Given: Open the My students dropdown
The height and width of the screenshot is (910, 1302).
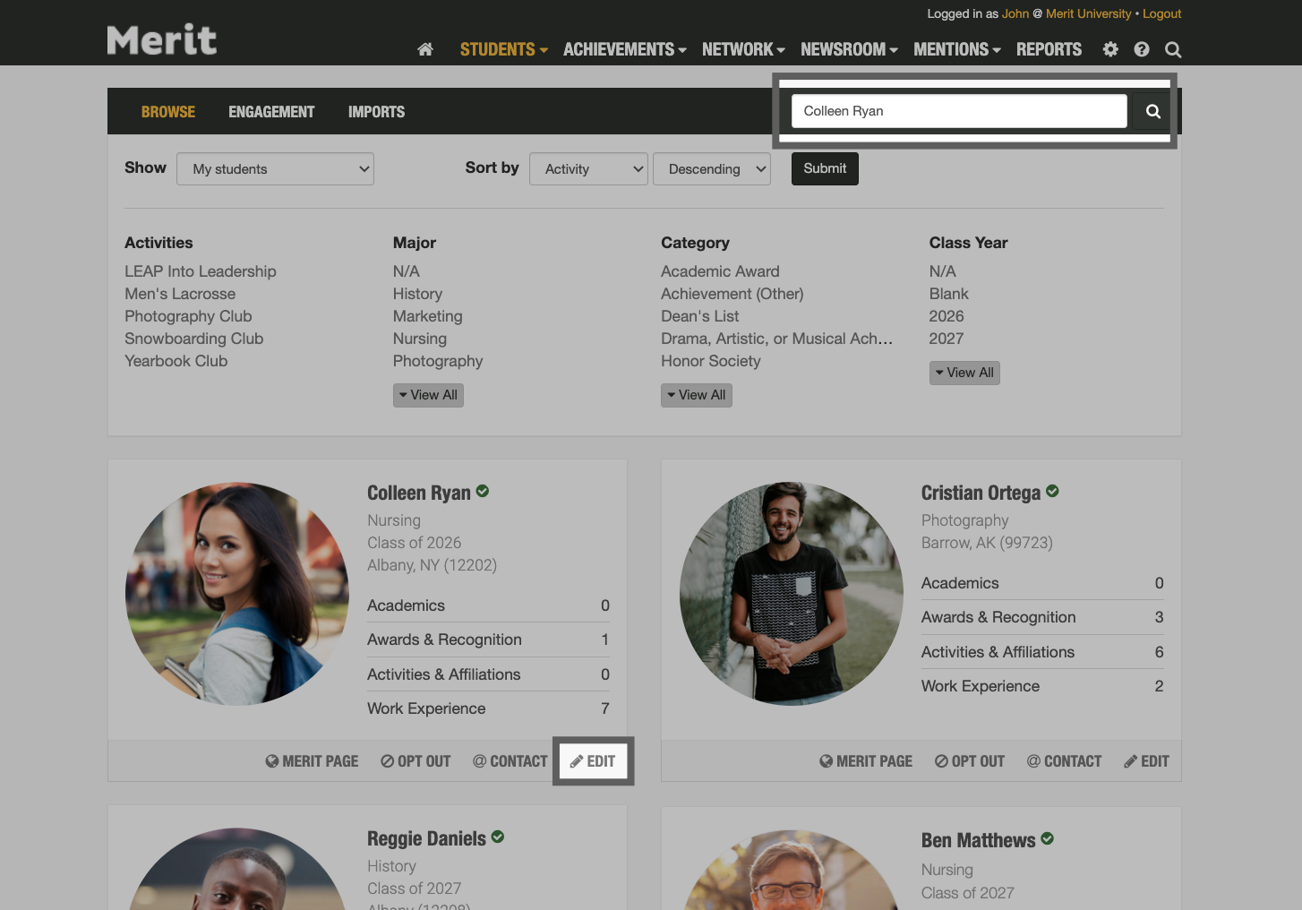Looking at the screenshot, I should (275, 168).
